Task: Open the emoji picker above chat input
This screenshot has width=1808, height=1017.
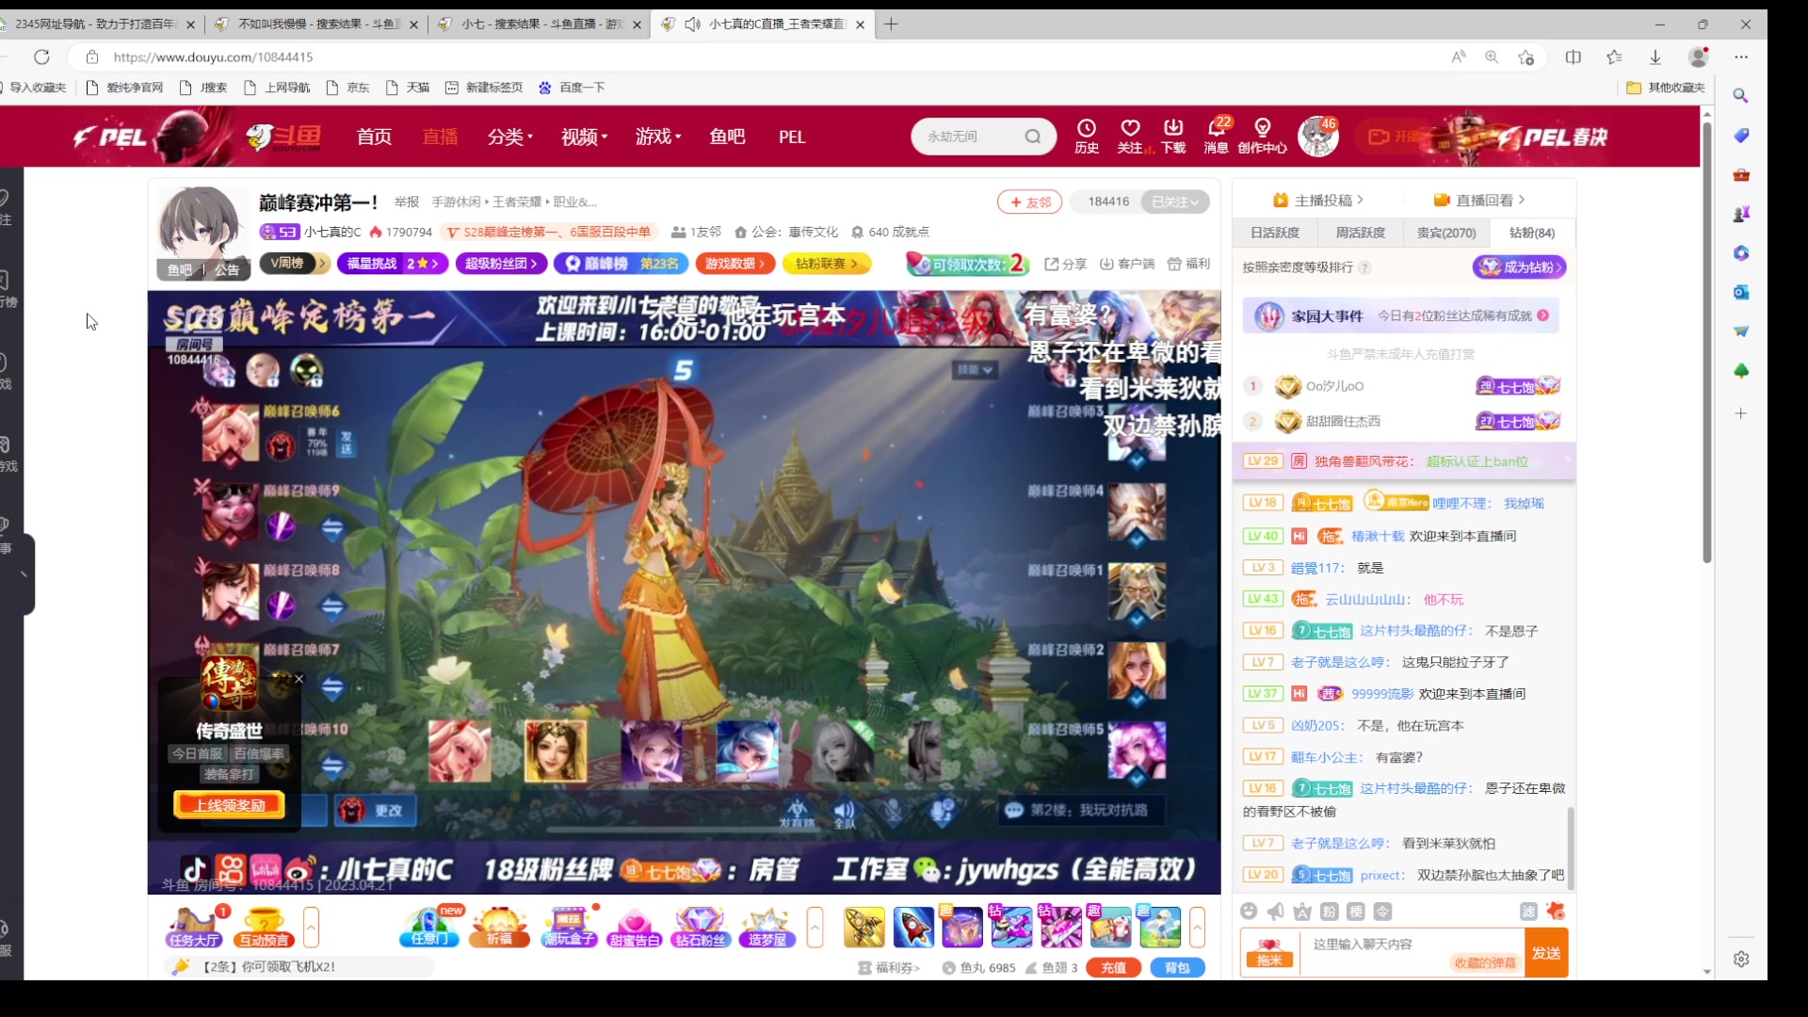Action: (1250, 911)
